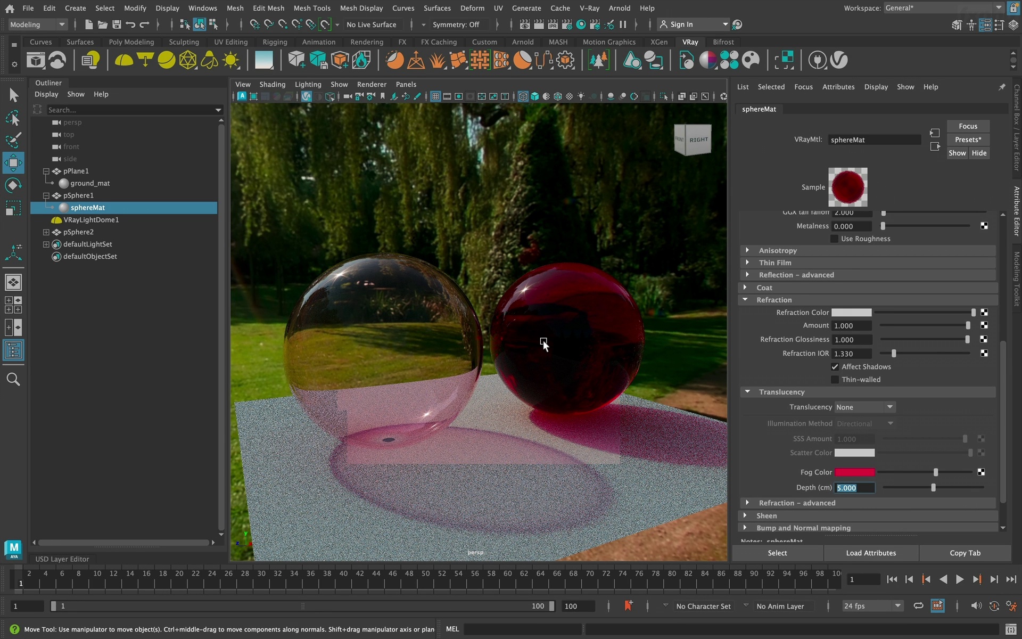1022x639 pixels.
Task: Expand defaultLightSet in Outliner
Action: coord(46,244)
